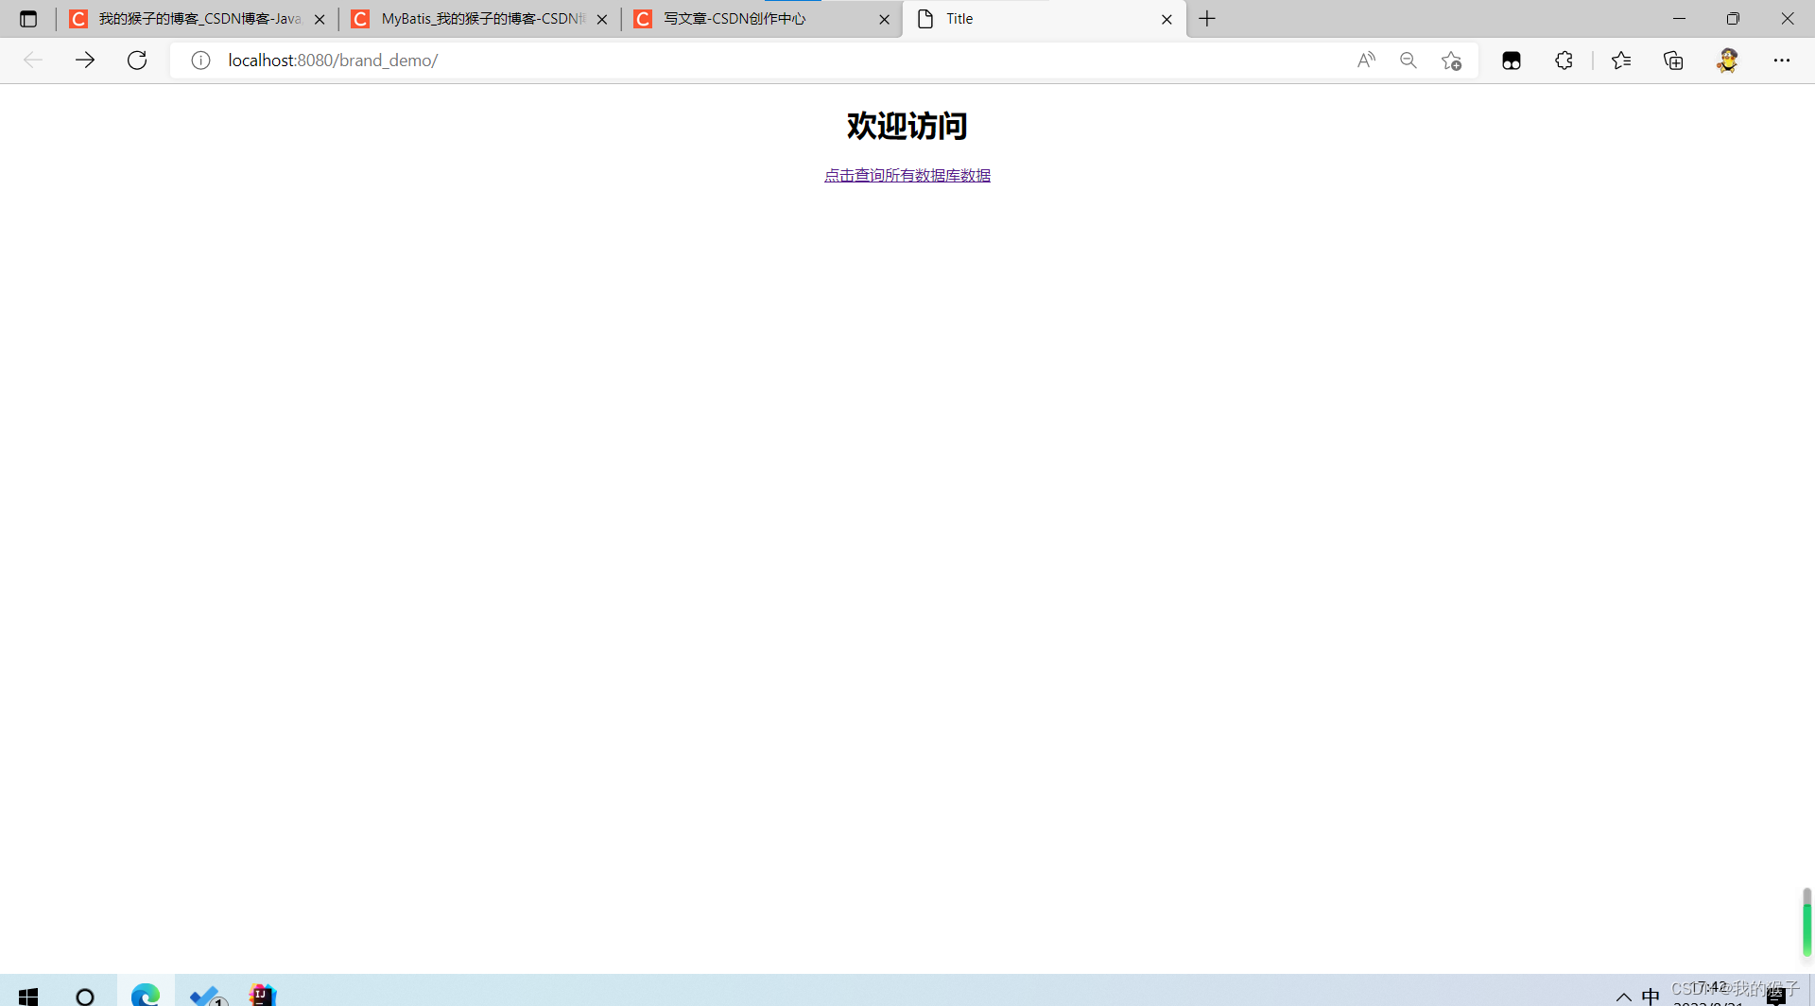Open the Extensions puzzle icon
This screenshot has height=1006, width=1815.
point(1564,61)
